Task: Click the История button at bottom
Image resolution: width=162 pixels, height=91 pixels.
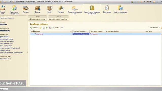Action: (4, 89)
